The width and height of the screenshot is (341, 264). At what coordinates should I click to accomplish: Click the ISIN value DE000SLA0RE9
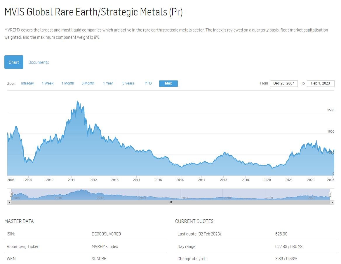(106, 234)
